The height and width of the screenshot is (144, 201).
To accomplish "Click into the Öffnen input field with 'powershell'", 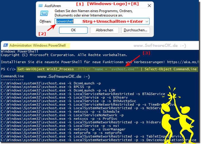I will point(102,21).
